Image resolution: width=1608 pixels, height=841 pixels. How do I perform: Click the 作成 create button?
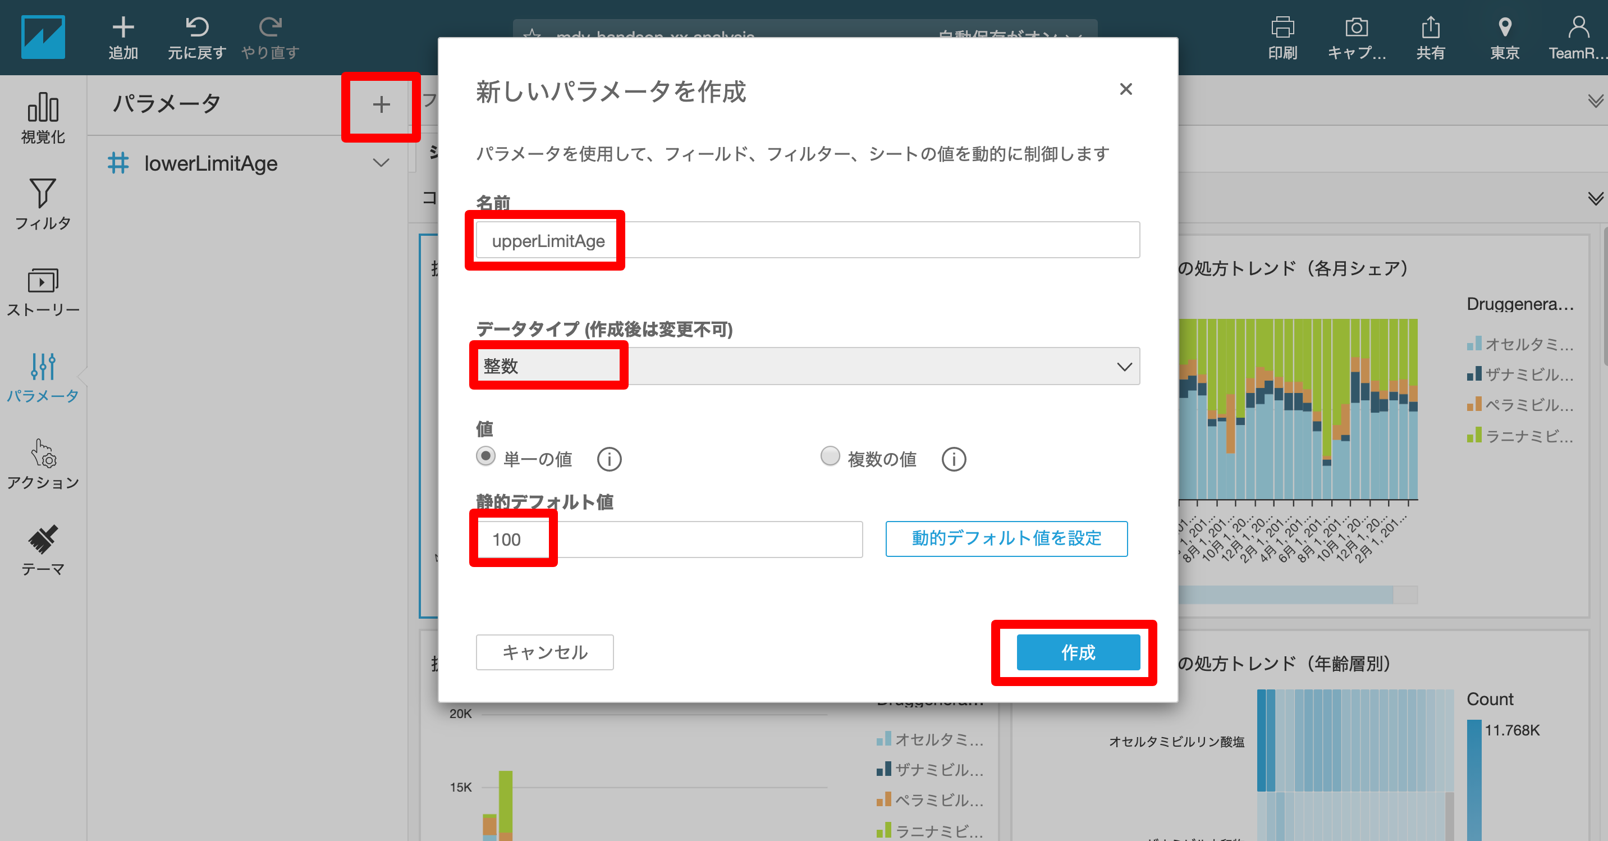[x=1078, y=652]
